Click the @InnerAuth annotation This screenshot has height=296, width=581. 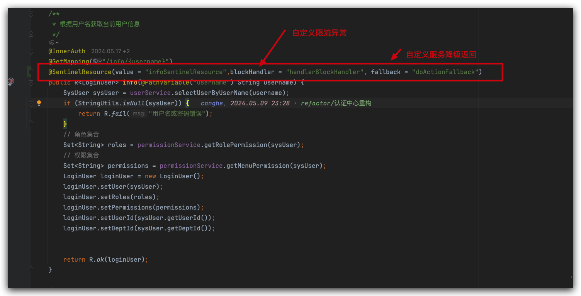tap(67, 51)
